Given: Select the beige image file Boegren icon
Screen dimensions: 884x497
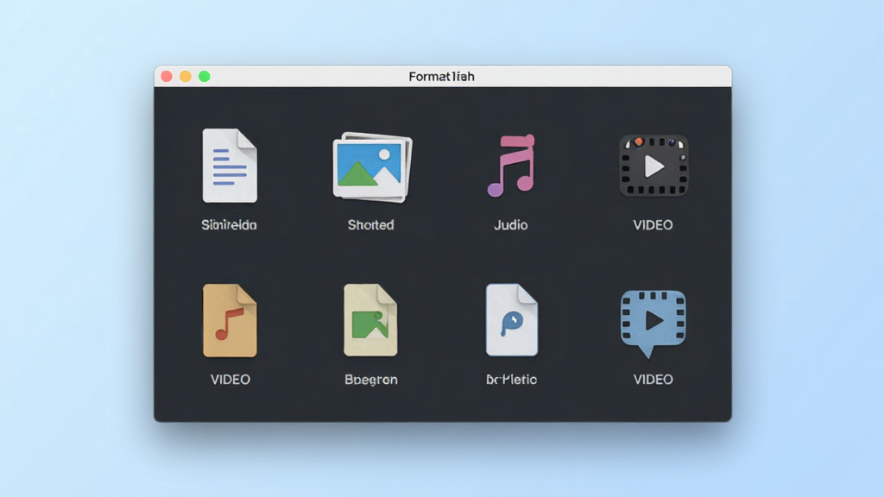Looking at the screenshot, I should (370, 320).
